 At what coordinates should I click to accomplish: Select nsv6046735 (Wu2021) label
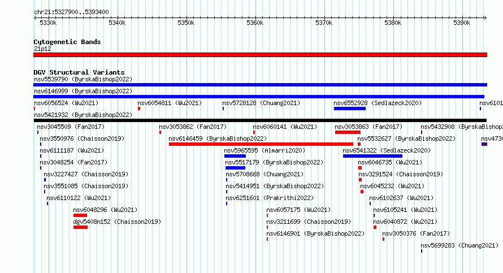pyautogui.click(x=390, y=162)
